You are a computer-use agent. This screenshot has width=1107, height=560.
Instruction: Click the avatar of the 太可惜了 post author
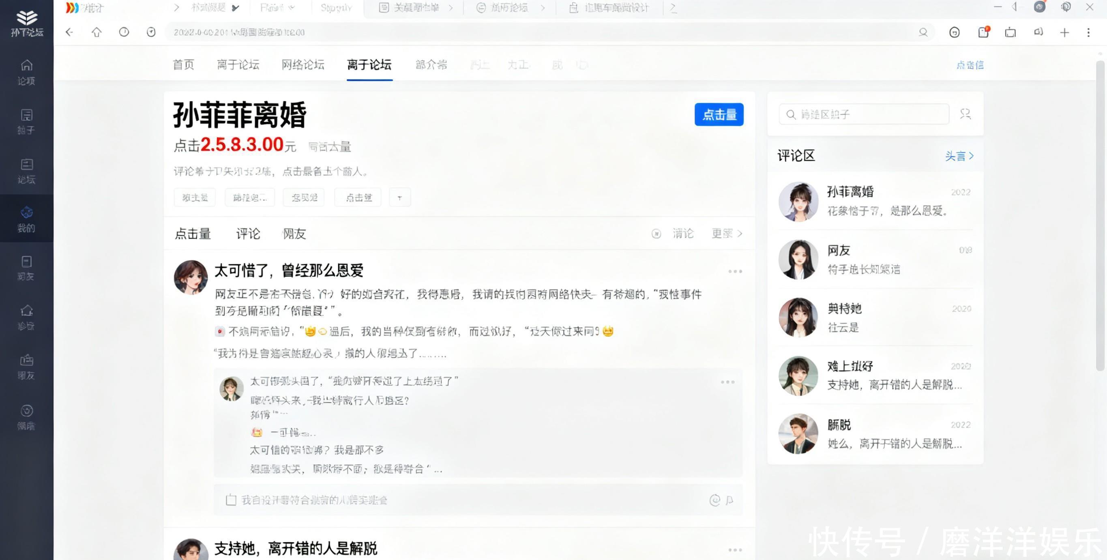pos(191,277)
